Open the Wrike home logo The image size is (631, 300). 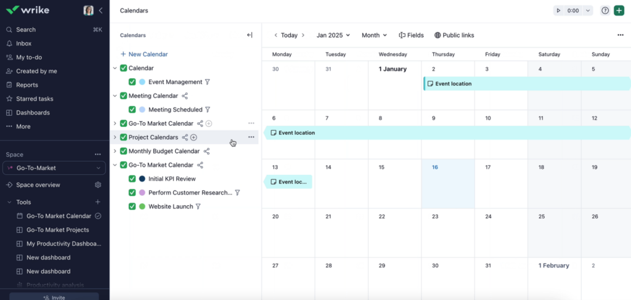(x=27, y=10)
